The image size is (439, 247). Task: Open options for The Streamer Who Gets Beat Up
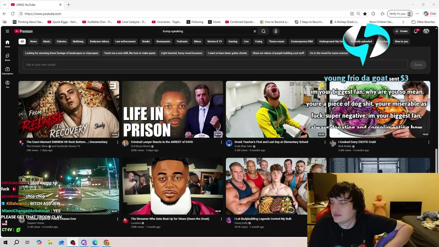point(221,219)
